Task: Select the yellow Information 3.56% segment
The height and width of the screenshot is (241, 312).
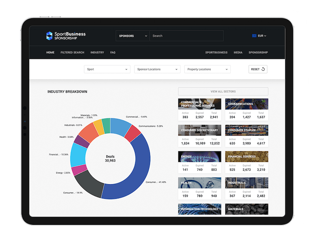Action: 99,127
